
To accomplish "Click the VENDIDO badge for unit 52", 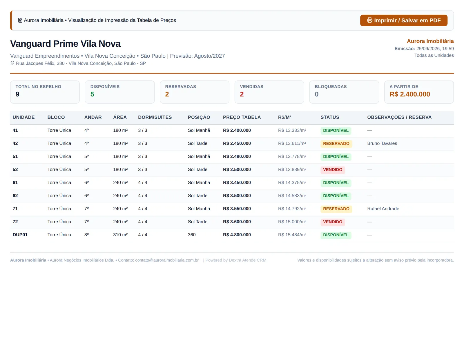I will [333, 170].
